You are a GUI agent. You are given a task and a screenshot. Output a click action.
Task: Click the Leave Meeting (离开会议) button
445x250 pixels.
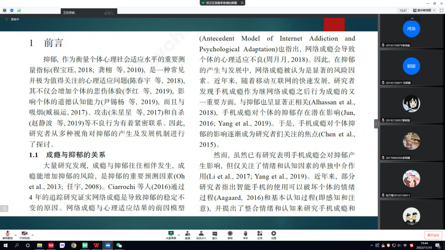tap(433, 235)
